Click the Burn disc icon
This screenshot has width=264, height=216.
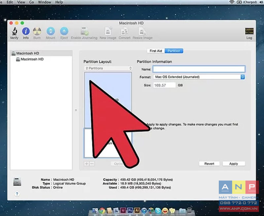pyautogui.click(x=37, y=31)
